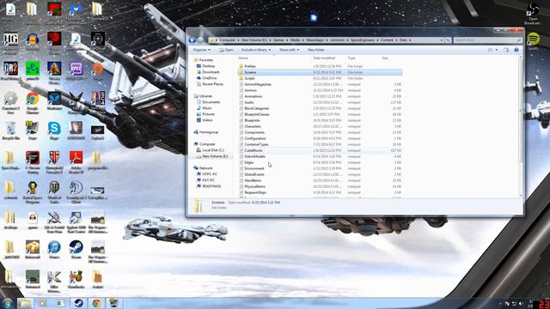Open the view options dropdown arrow
The width and height of the screenshot is (550, 309).
(497, 50)
